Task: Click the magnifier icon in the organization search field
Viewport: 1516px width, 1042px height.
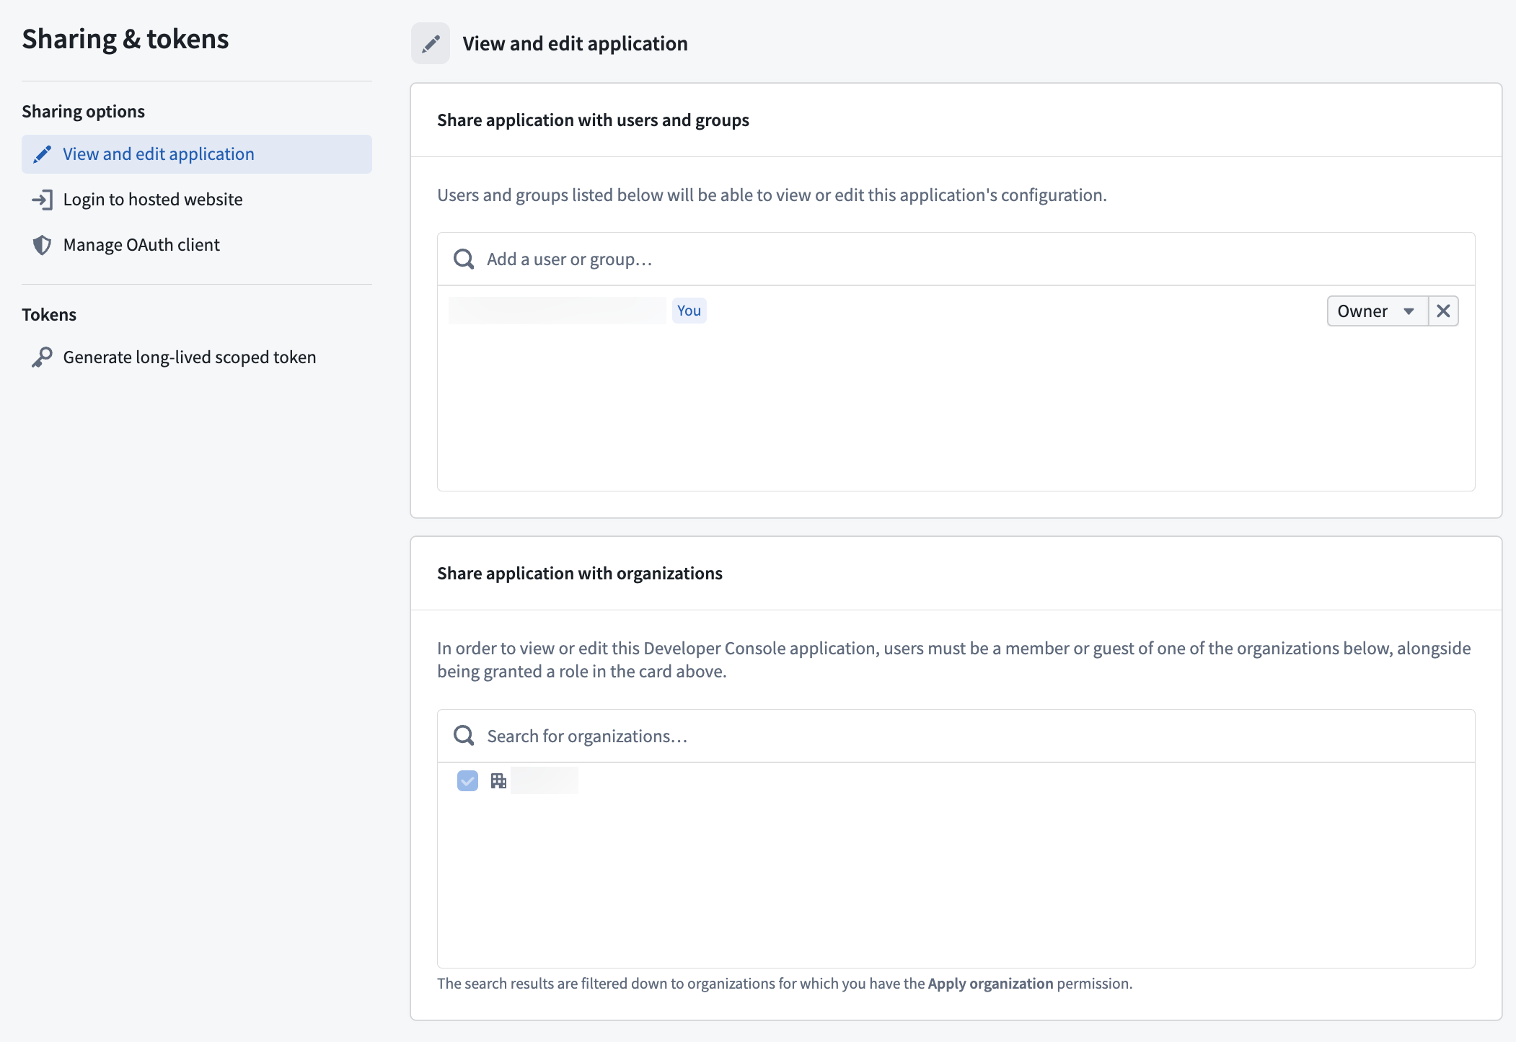Action: click(x=463, y=735)
